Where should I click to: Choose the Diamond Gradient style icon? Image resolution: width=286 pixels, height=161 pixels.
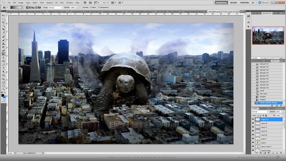[39, 8]
